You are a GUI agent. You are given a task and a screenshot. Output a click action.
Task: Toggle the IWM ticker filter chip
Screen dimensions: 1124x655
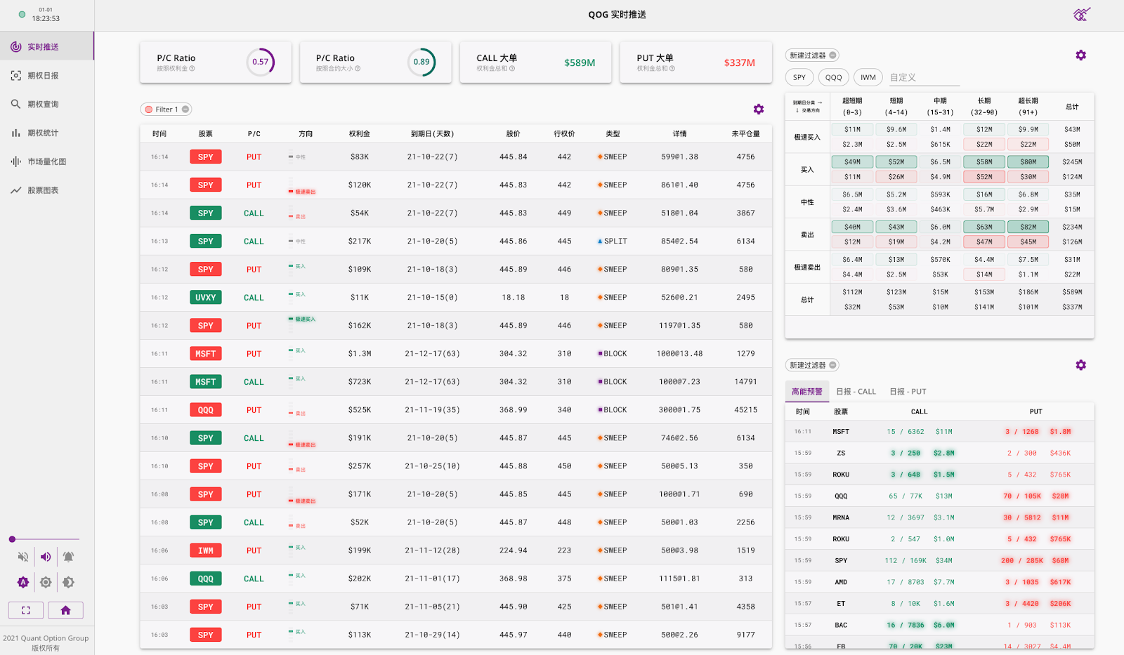868,77
